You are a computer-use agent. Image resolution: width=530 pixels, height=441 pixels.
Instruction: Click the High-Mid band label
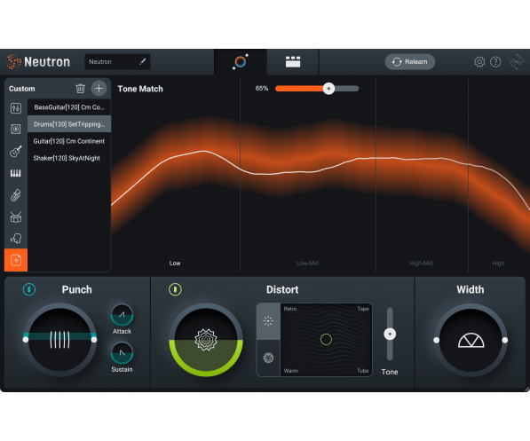coord(421,263)
